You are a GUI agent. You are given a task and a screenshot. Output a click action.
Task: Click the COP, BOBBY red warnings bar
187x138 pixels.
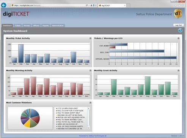click(x=112, y=47)
